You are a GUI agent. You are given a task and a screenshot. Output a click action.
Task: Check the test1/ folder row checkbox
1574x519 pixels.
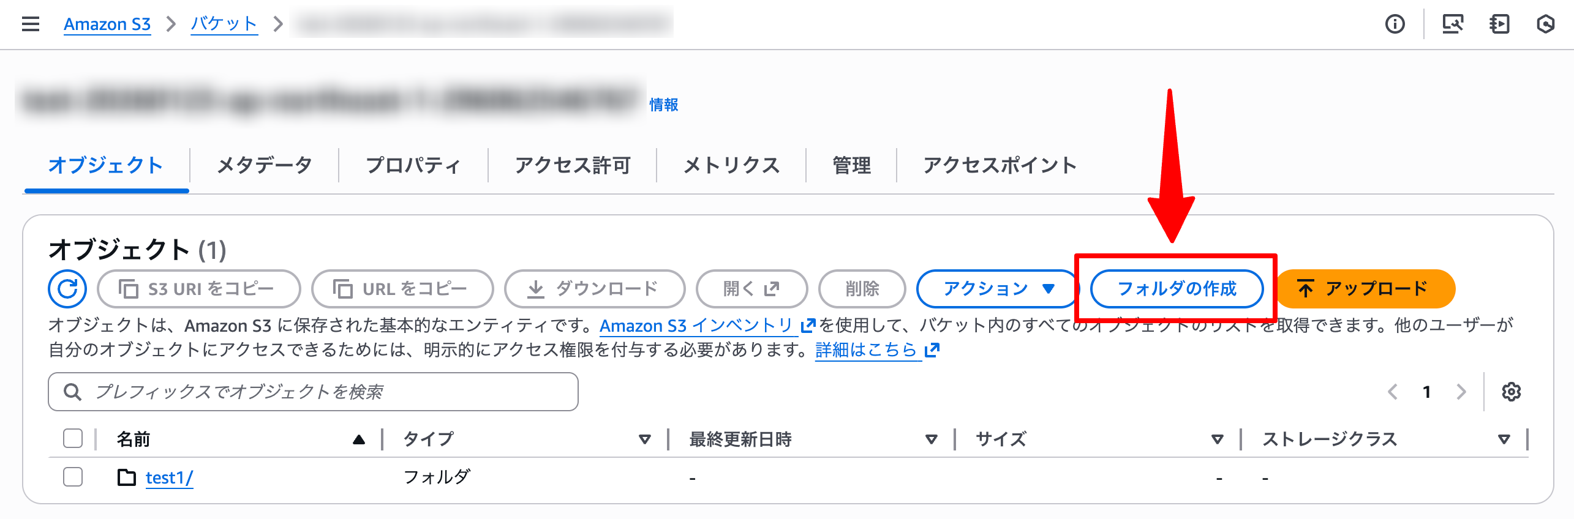click(x=73, y=477)
